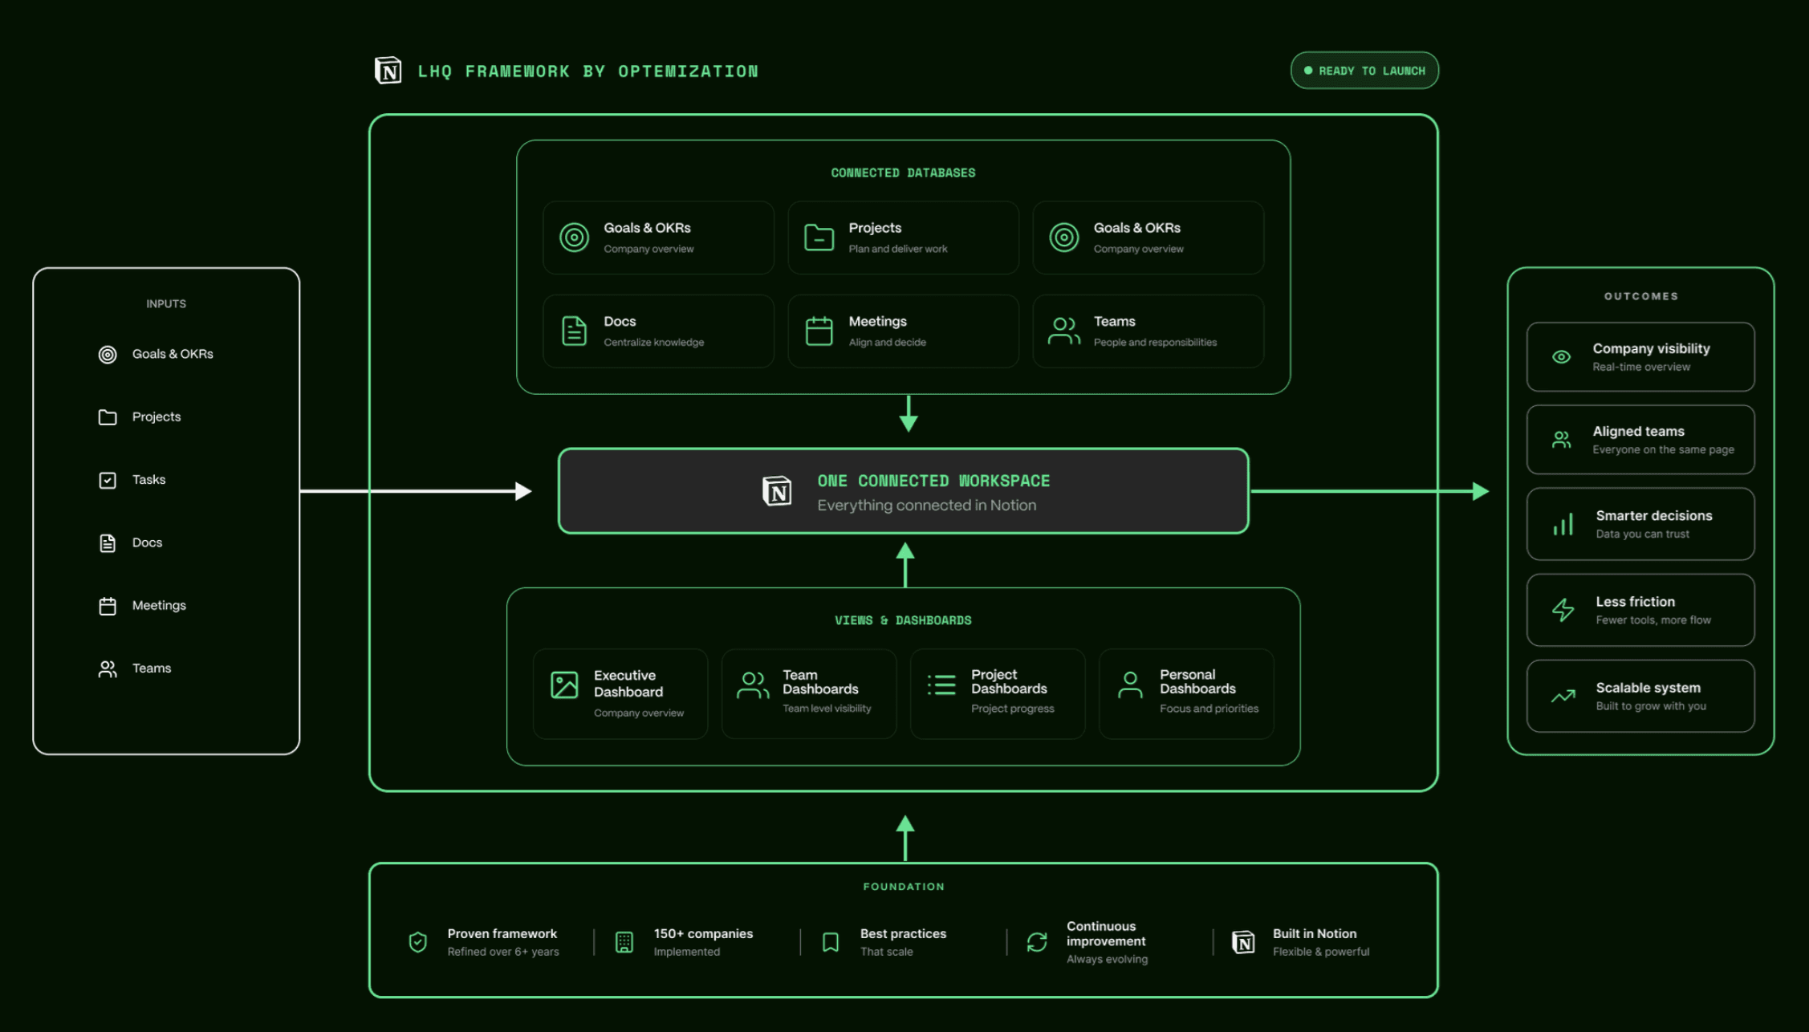Select the Outcomes panel heading

pos(1641,297)
